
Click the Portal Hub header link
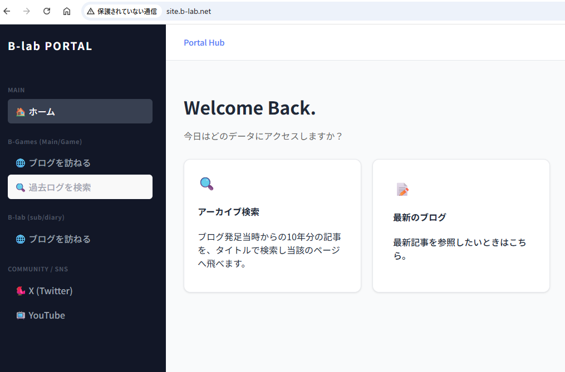coord(204,43)
